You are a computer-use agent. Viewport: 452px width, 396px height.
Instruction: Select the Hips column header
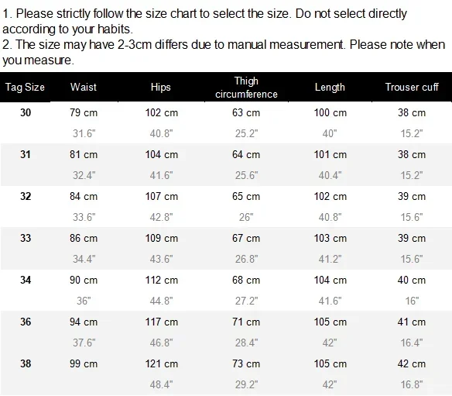160,87
